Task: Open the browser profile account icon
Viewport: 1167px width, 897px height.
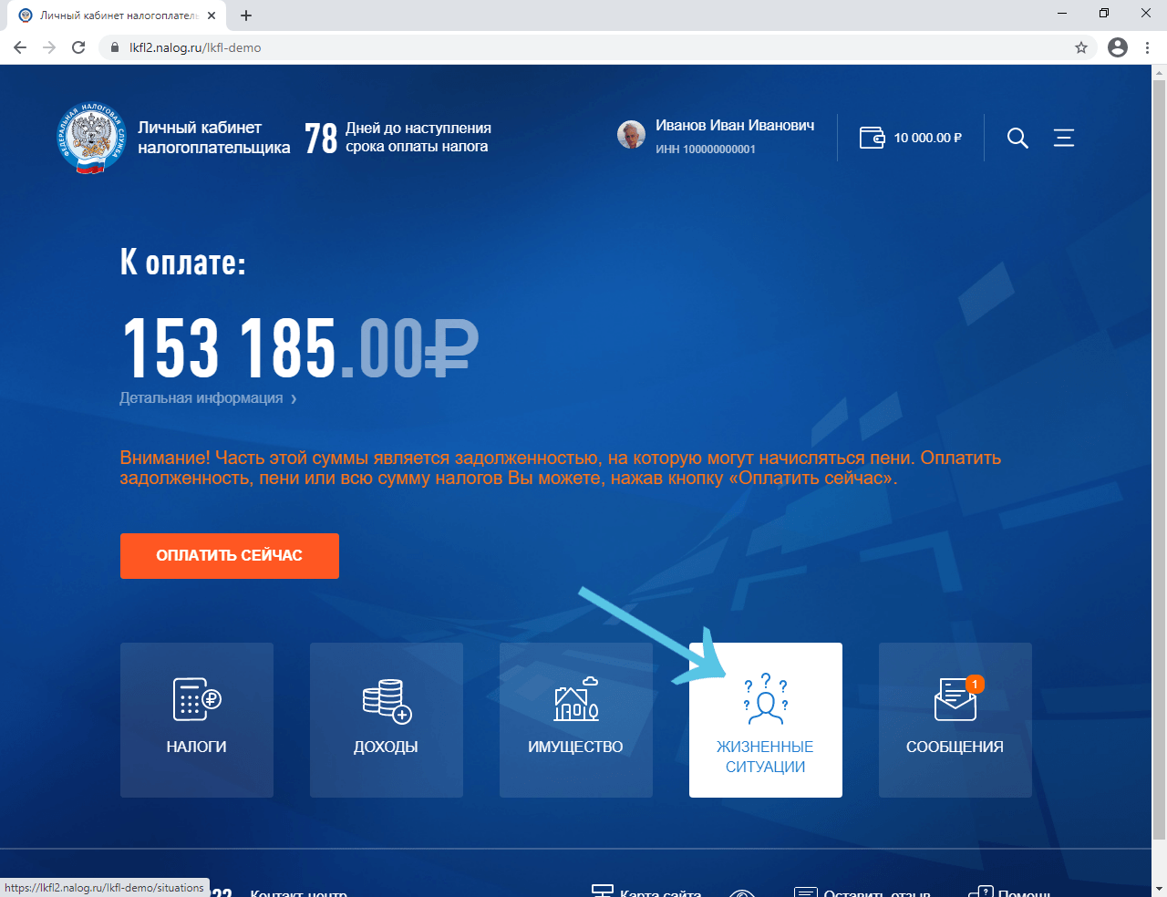Action: point(1117,47)
